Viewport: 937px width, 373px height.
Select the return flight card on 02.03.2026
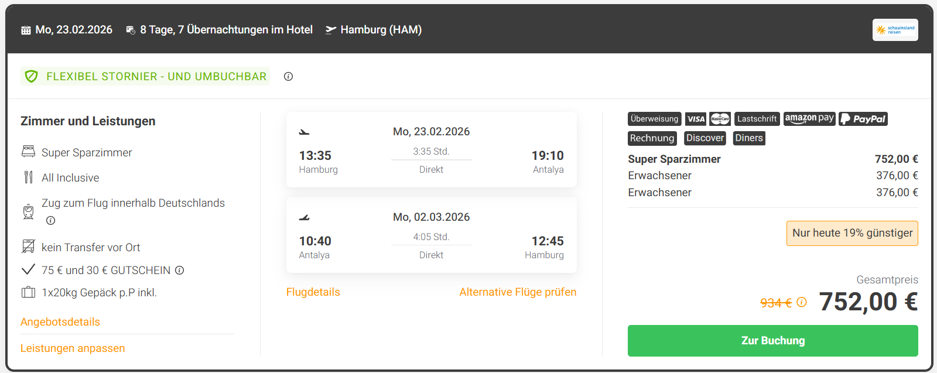(x=431, y=235)
